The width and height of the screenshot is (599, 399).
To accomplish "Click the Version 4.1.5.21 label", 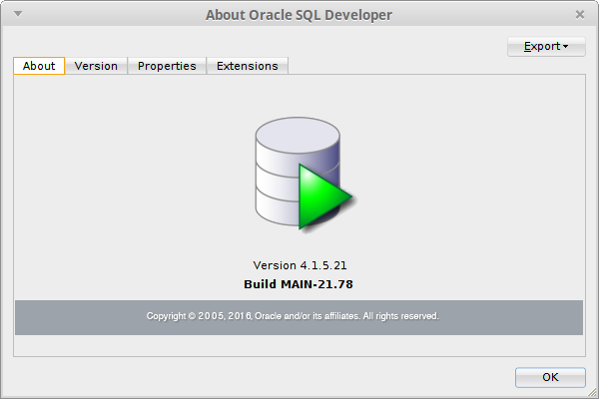I will 299,265.
